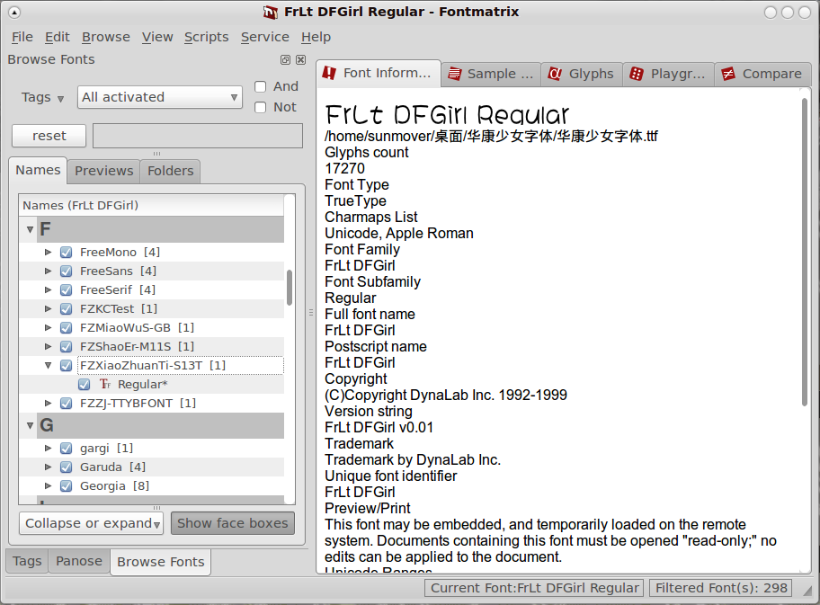The image size is (820, 605).
Task: Select the Regular* face entry
Action: click(142, 385)
